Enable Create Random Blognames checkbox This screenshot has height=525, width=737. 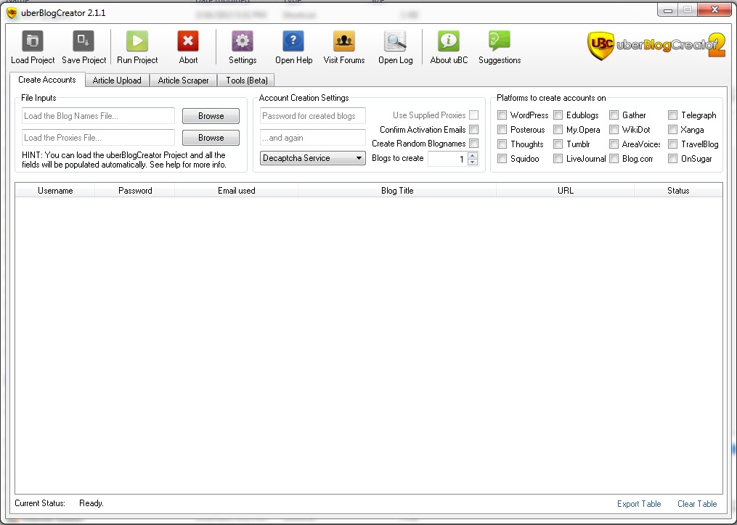click(x=473, y=144)
